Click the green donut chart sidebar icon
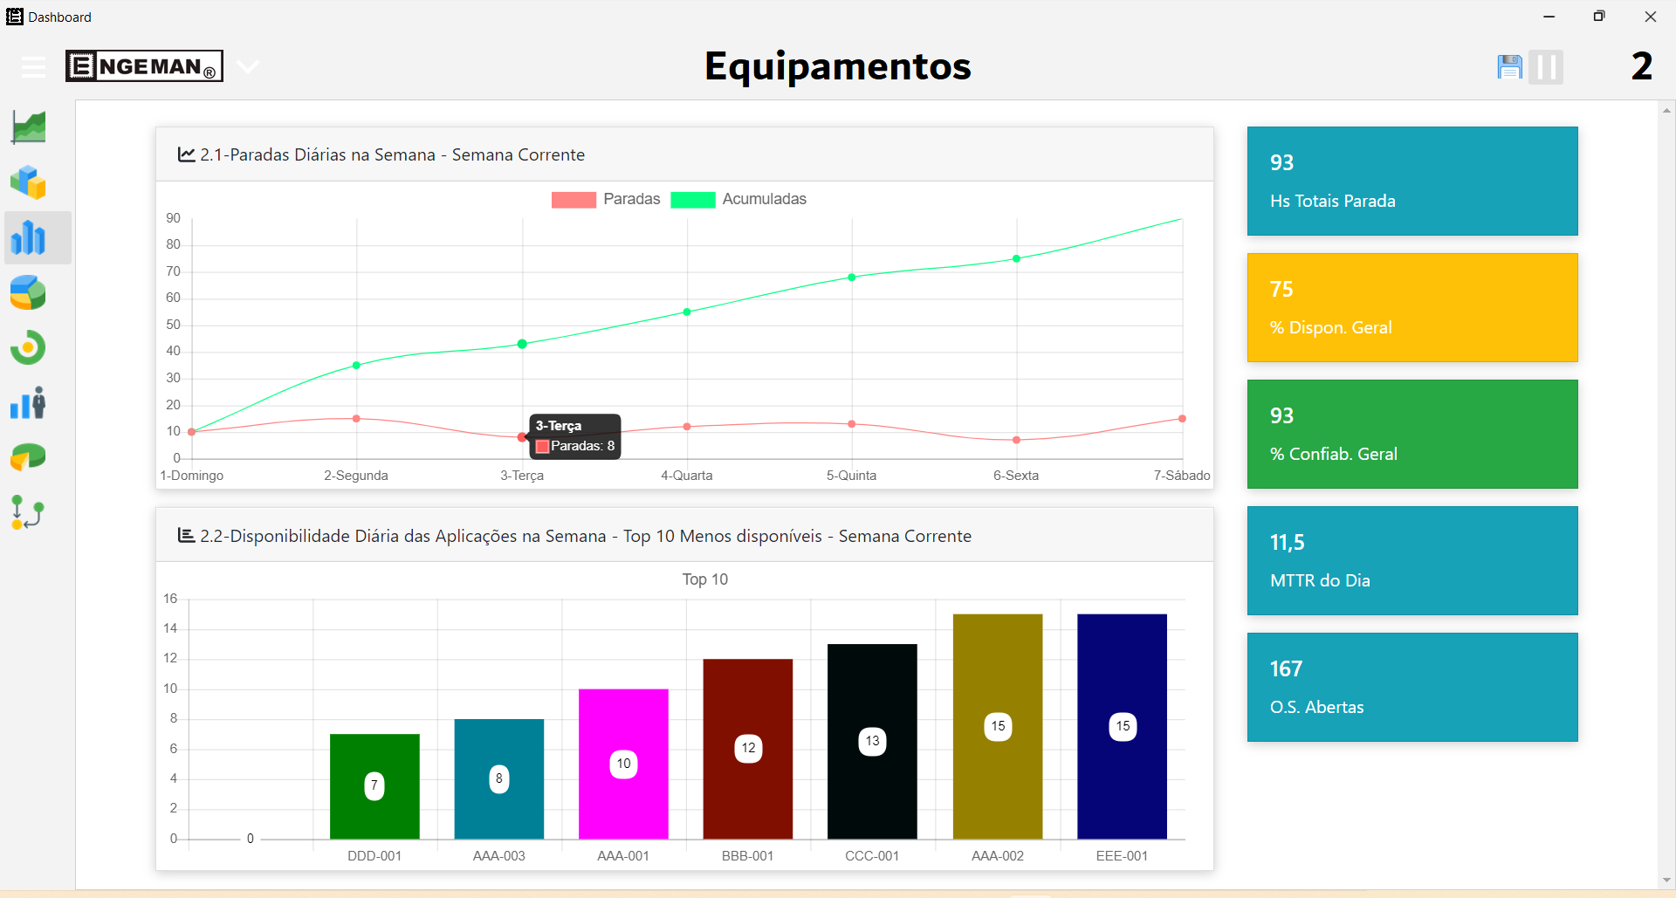The image size is (1676, 898). coord(29,347)
